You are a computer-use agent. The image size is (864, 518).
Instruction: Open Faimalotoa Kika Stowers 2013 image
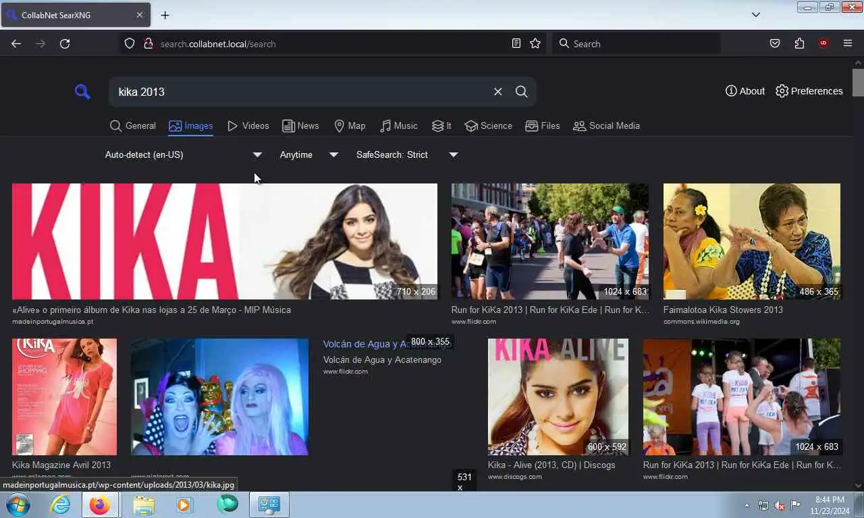pos(752,241)
